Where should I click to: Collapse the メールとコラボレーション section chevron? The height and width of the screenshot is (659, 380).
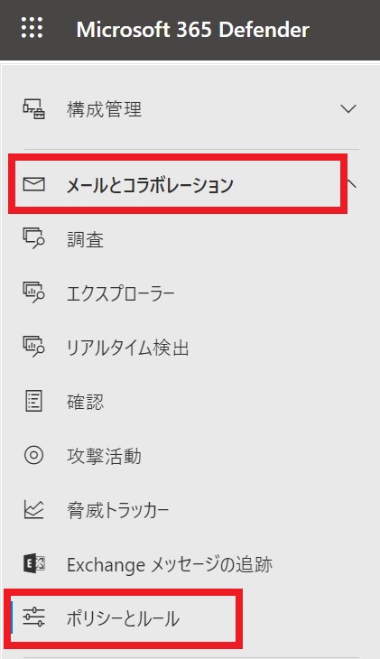pyautogui.click(x=351, y=183)
